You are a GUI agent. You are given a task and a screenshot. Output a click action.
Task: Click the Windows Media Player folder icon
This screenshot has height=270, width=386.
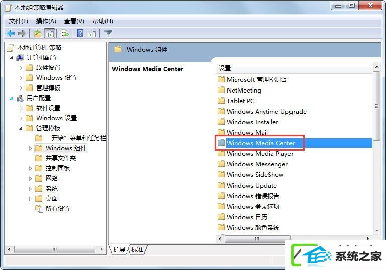(221, 153)
